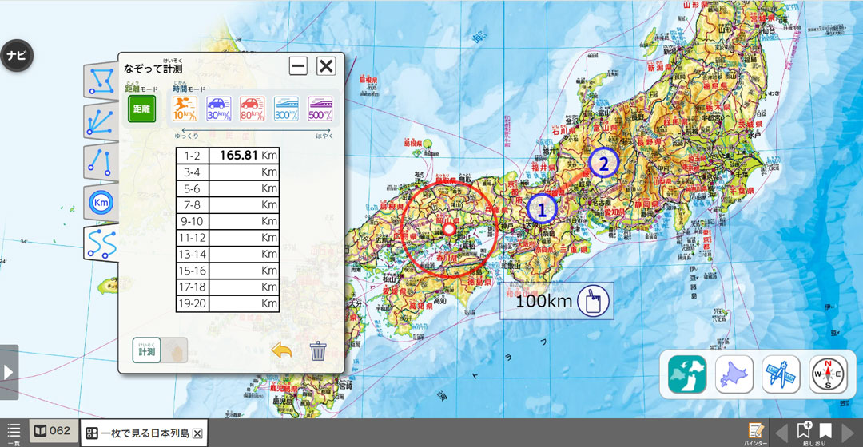Select the 17-18 measurement row
863x447 pixels.
pos(227,287)
